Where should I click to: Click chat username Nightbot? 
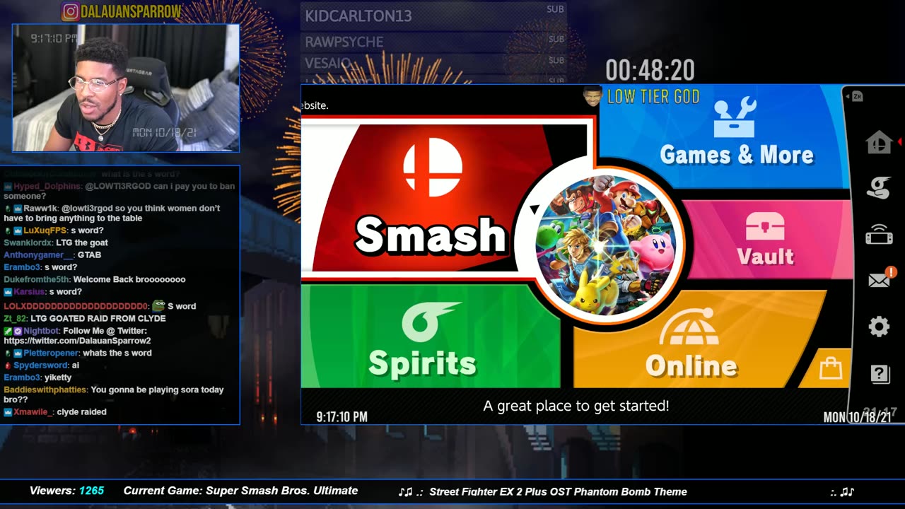[41, 331]
